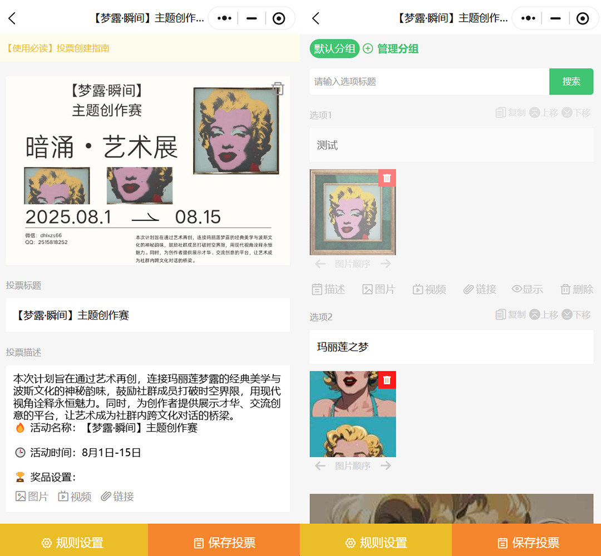This screenshot has width=601, height=556.
Task: Copy 选项2 with the 复制 icon
Action: [510, 314]
